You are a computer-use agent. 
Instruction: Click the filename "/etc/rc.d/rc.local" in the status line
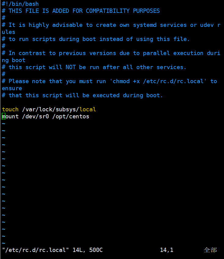[35, 250]
